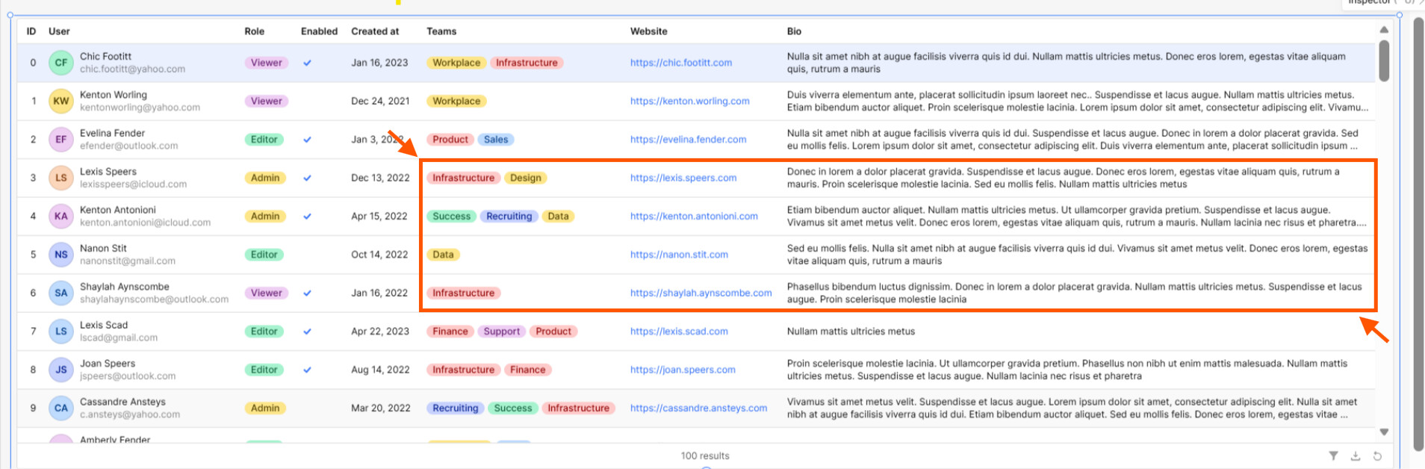Open the Admin role tag for Lexis Speers

point(265,178)
